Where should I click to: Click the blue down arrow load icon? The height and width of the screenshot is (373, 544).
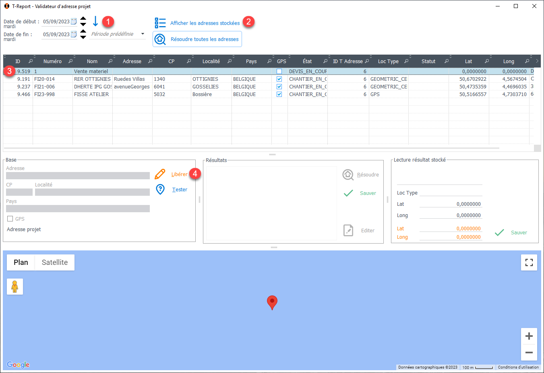95,21
